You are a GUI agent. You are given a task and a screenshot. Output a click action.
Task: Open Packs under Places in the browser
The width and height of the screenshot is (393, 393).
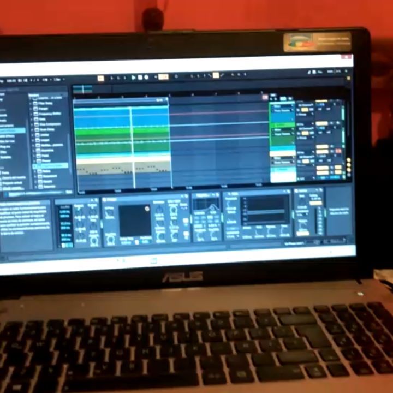coord(5,173)
